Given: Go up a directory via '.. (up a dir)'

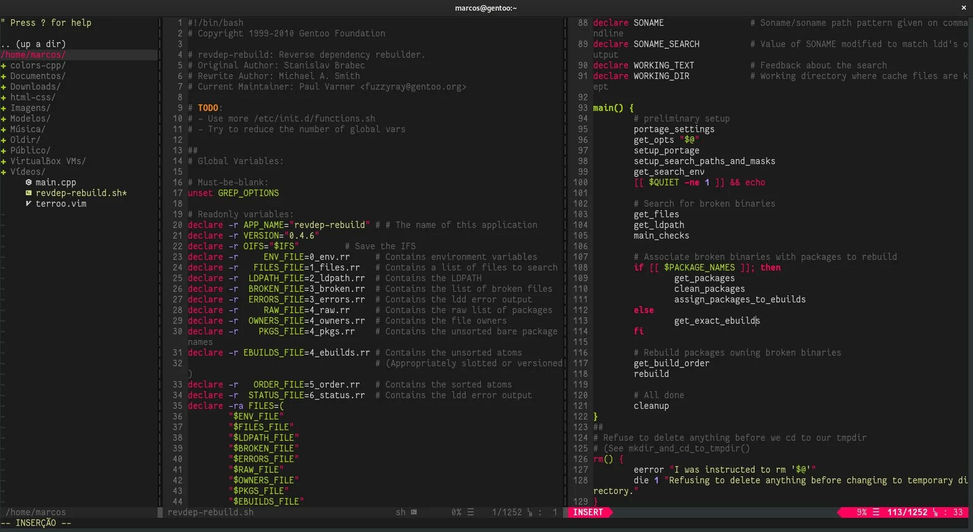Looking at the screenshot, I should pos(33,44).
